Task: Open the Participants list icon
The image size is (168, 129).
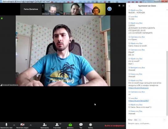Action: 57,126
